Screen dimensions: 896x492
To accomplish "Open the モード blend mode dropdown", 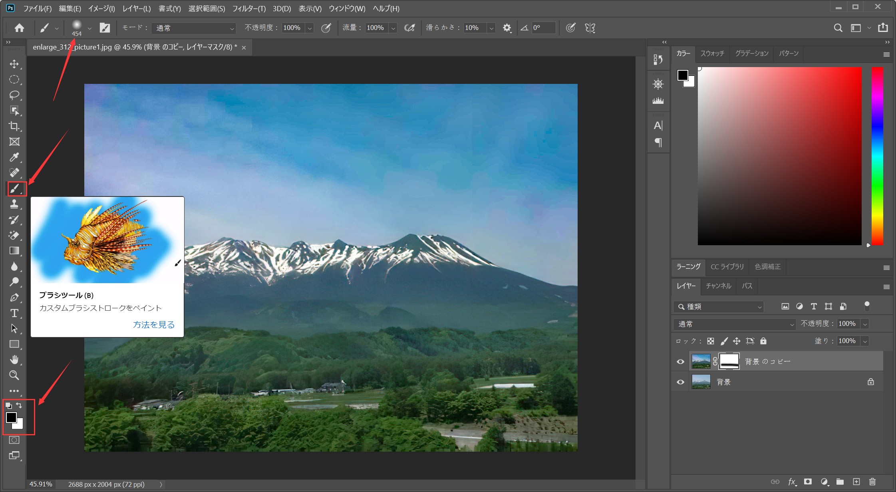I will 193,28.
